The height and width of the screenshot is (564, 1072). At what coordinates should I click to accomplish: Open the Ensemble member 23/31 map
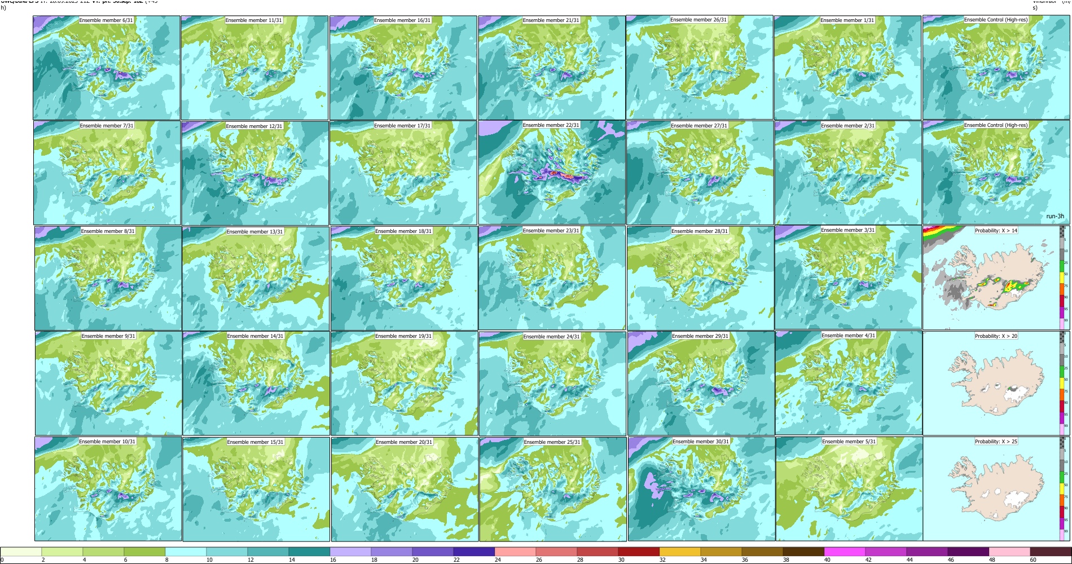[x=552, y=278]
